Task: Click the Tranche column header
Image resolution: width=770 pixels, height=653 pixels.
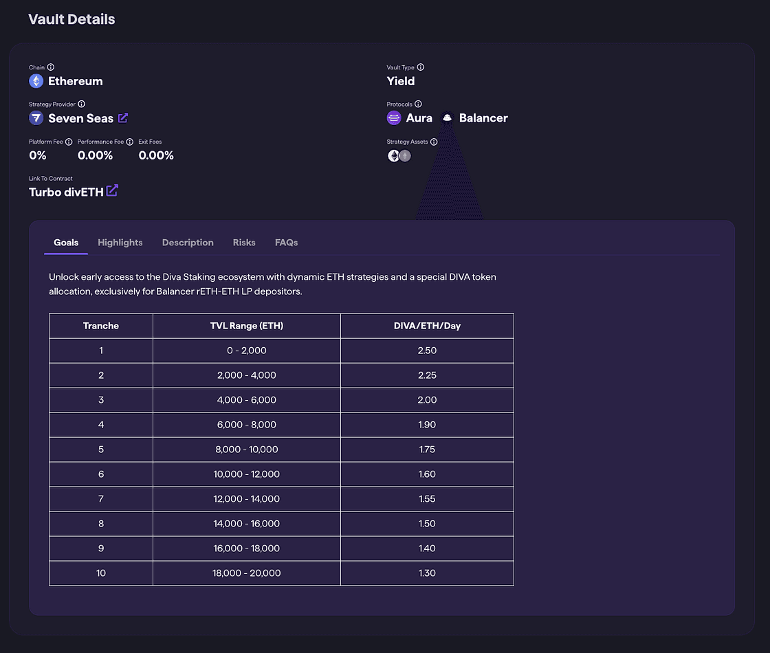Action: (x=101, y=326)
